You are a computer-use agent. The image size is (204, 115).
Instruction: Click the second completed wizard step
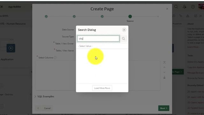pos(74,17)
